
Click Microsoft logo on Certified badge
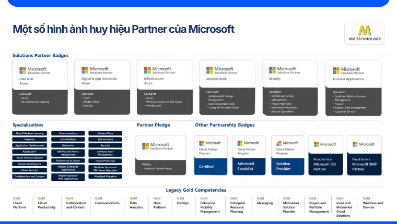[202, 143]
